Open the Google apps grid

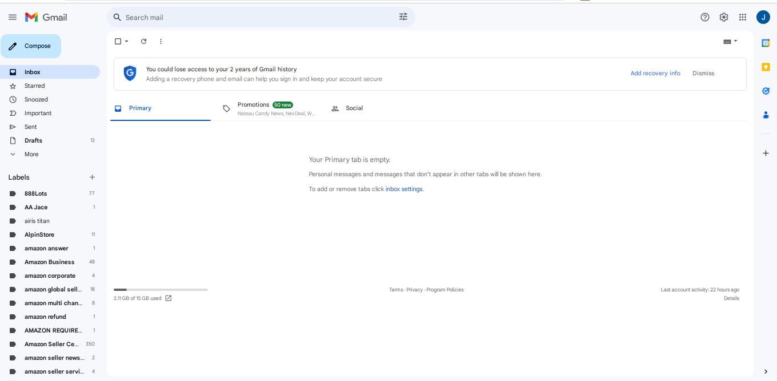pos(743,17)
